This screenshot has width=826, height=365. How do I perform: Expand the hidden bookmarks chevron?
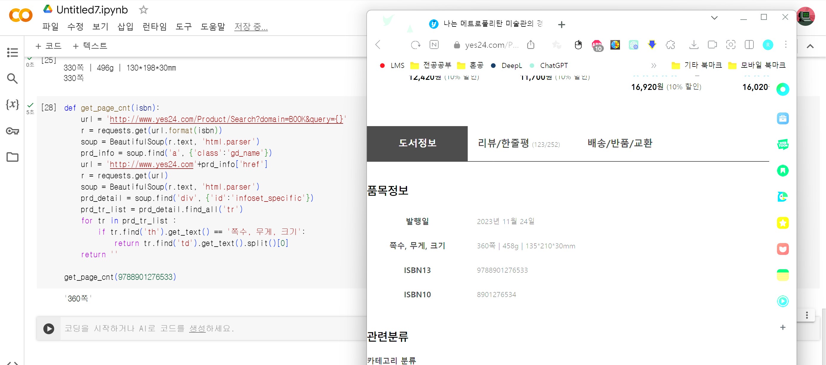coord(654,66)
